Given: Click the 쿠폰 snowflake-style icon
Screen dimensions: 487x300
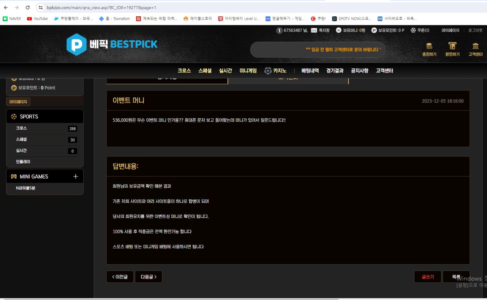Looking at the screenshot, I should [x=413, y=30].
